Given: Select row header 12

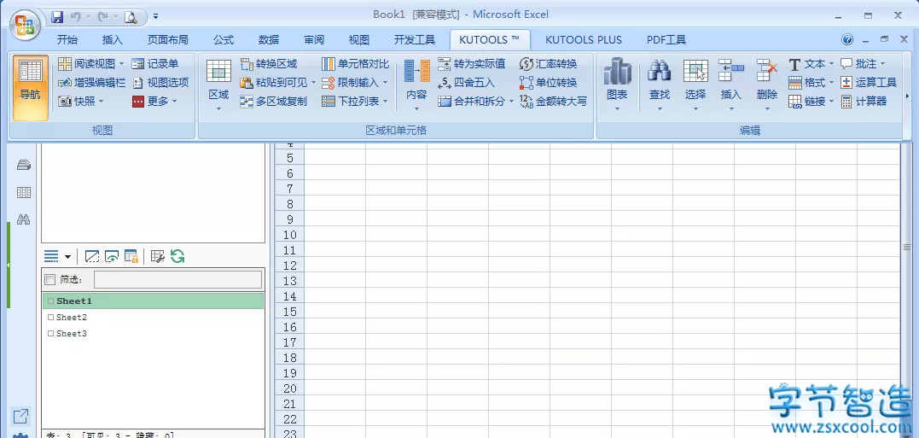Looking at the screenshot, I should 289,266.
